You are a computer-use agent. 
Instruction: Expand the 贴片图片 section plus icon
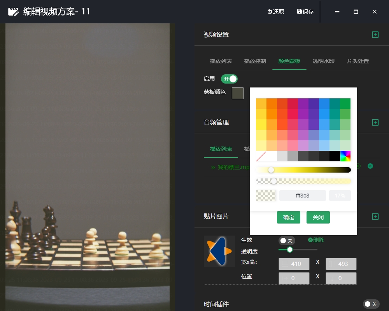click(375, 217)
